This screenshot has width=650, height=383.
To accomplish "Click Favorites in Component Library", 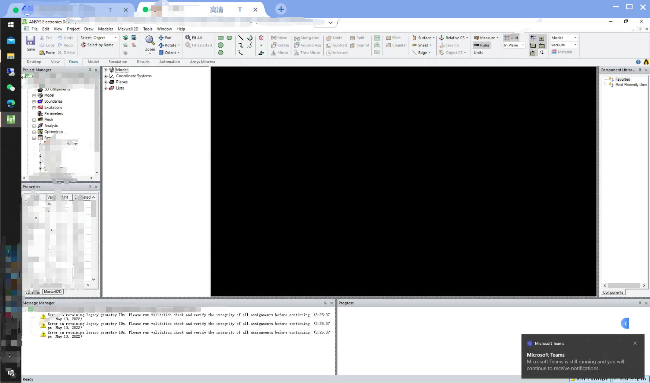I will coord(622,79).
